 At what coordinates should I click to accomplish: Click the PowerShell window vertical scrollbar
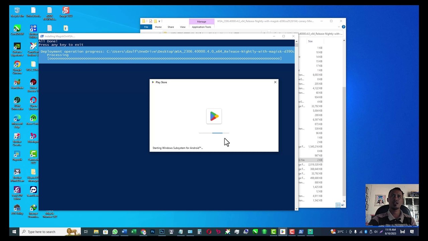coord(296,125)
